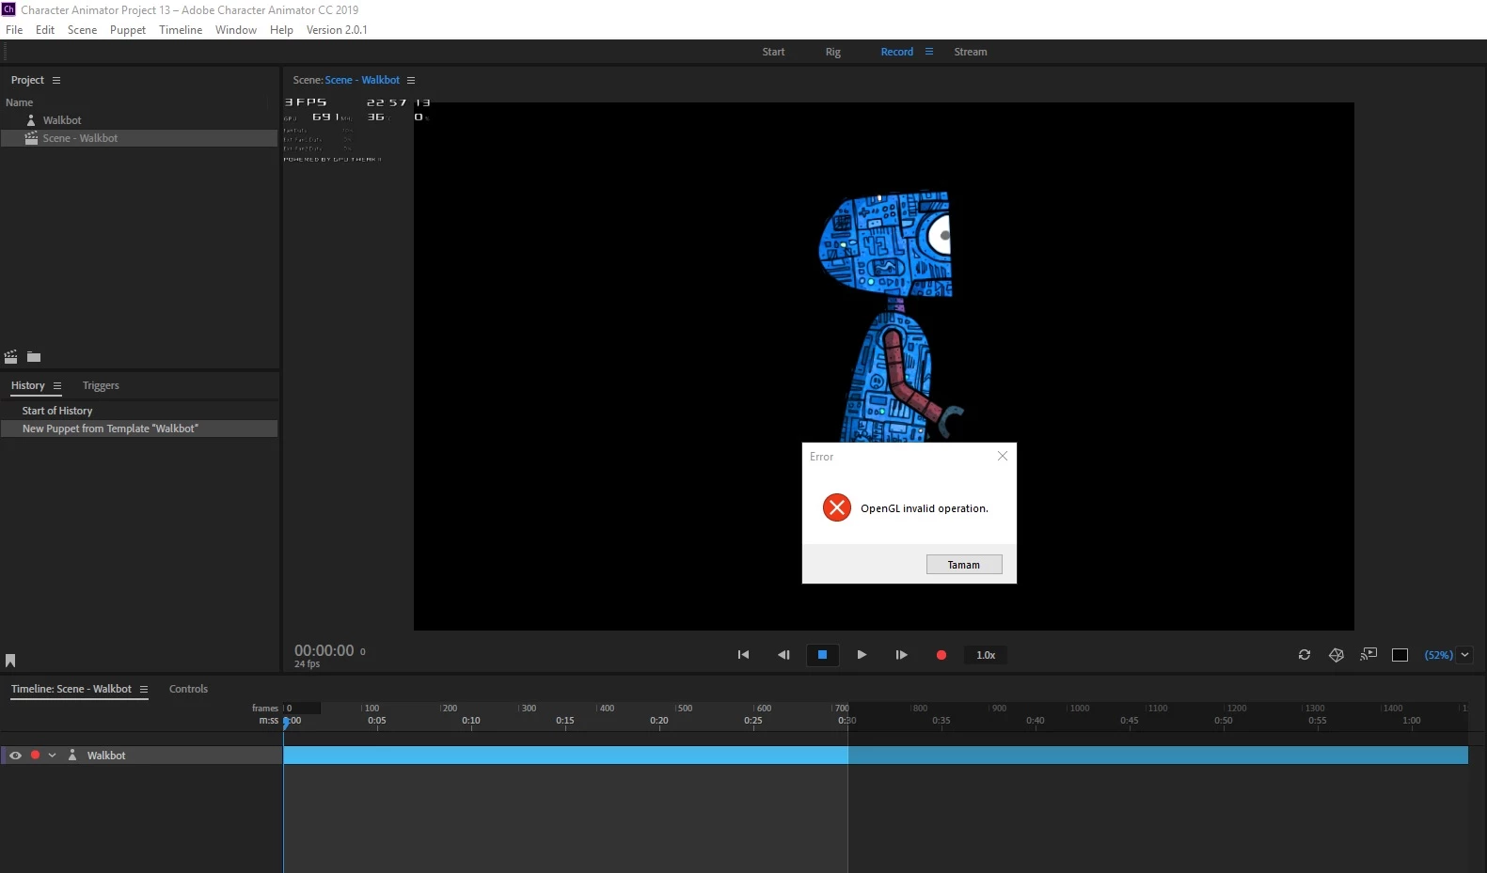Screen dimensions: 1487x873
Task: Click the 00:00:00 timecode display
Action: 324,650
